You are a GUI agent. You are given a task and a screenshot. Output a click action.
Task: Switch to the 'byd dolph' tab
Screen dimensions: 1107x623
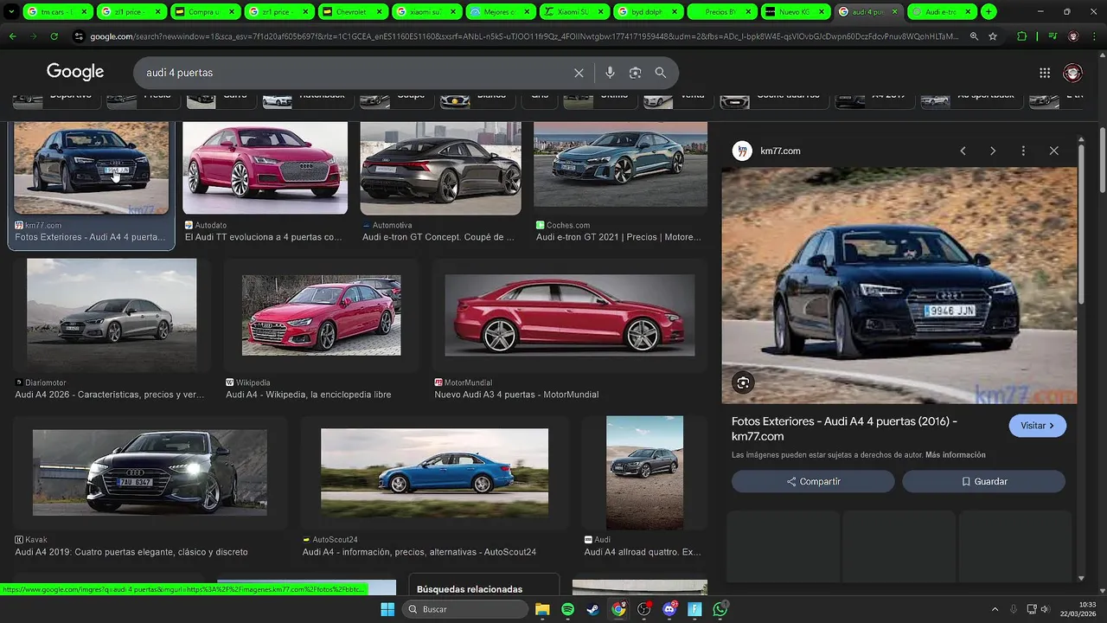pyautogui.click(x=647, y=12)
